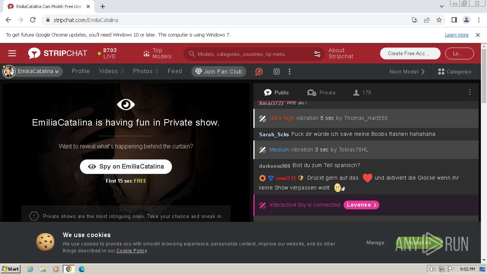Open the Profile tab
The image size is (487, 274).
click(x=81, y=71)
